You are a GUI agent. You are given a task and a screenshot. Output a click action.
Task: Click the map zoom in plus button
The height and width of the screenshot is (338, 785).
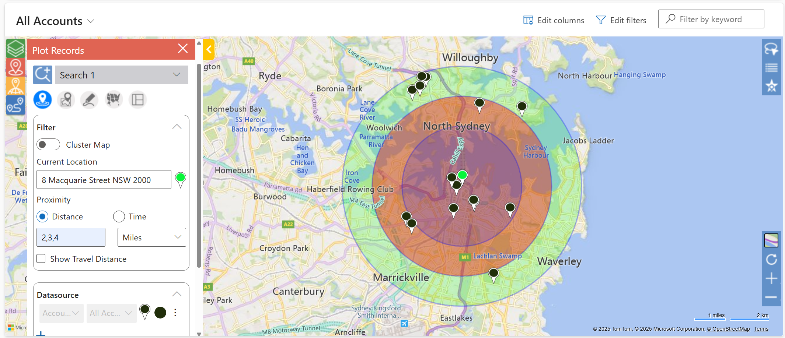point(771,278)
